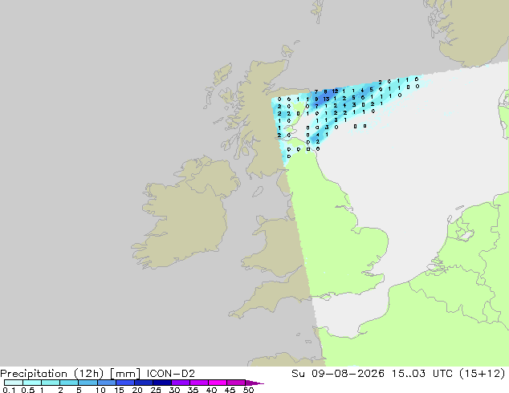This screenshot has height=393, width=509.
Task: Click the 15–20 mm legend color box
Action: 125,383
